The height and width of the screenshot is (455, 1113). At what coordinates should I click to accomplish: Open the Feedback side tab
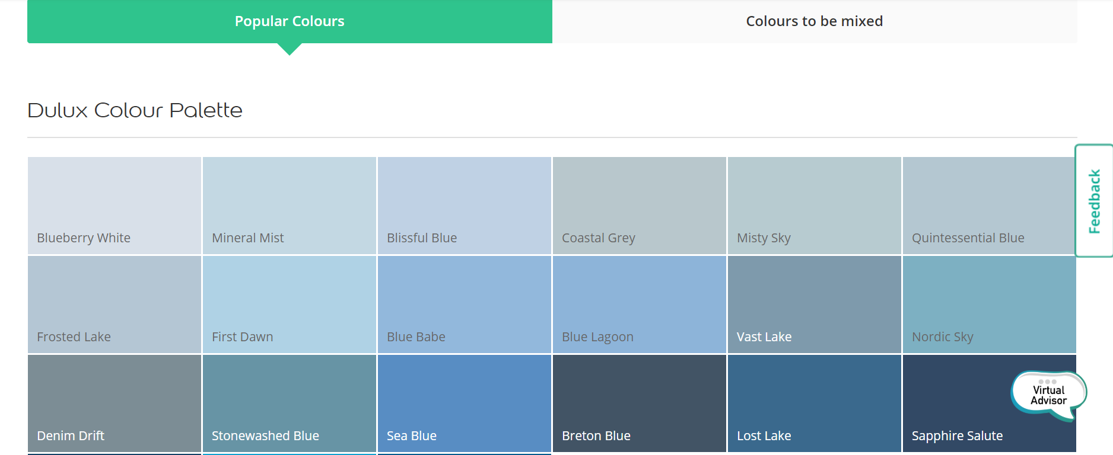(x=1094, y=201)
